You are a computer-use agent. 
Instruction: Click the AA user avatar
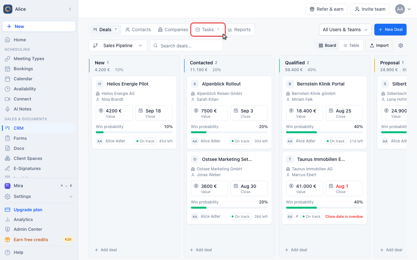[x=400, y=9]
